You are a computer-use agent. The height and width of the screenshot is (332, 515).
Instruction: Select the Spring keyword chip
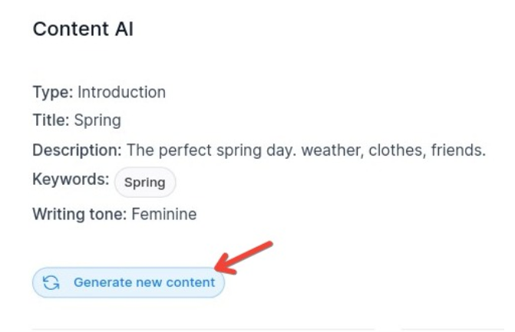(x=145, y=182)
